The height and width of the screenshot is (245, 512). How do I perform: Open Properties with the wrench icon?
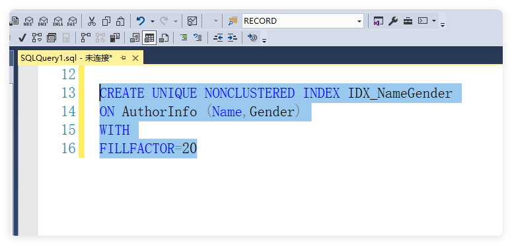[393, 21]
